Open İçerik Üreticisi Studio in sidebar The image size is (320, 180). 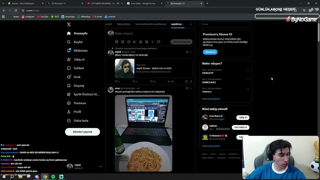coord(83,94)
